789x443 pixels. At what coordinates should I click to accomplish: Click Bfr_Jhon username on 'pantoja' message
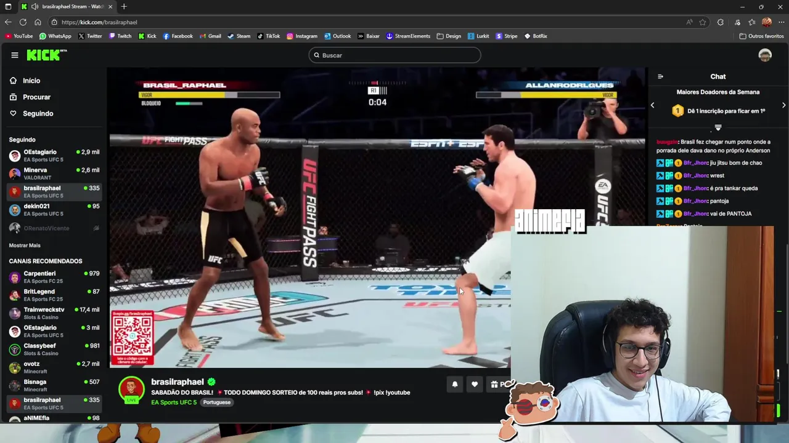[695, 201]
